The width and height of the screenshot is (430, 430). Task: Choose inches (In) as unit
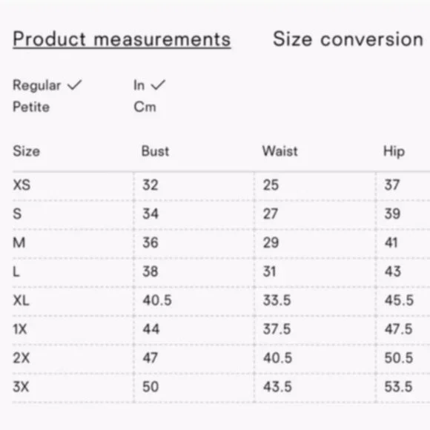pyautogui.click(x=139, y=85)
